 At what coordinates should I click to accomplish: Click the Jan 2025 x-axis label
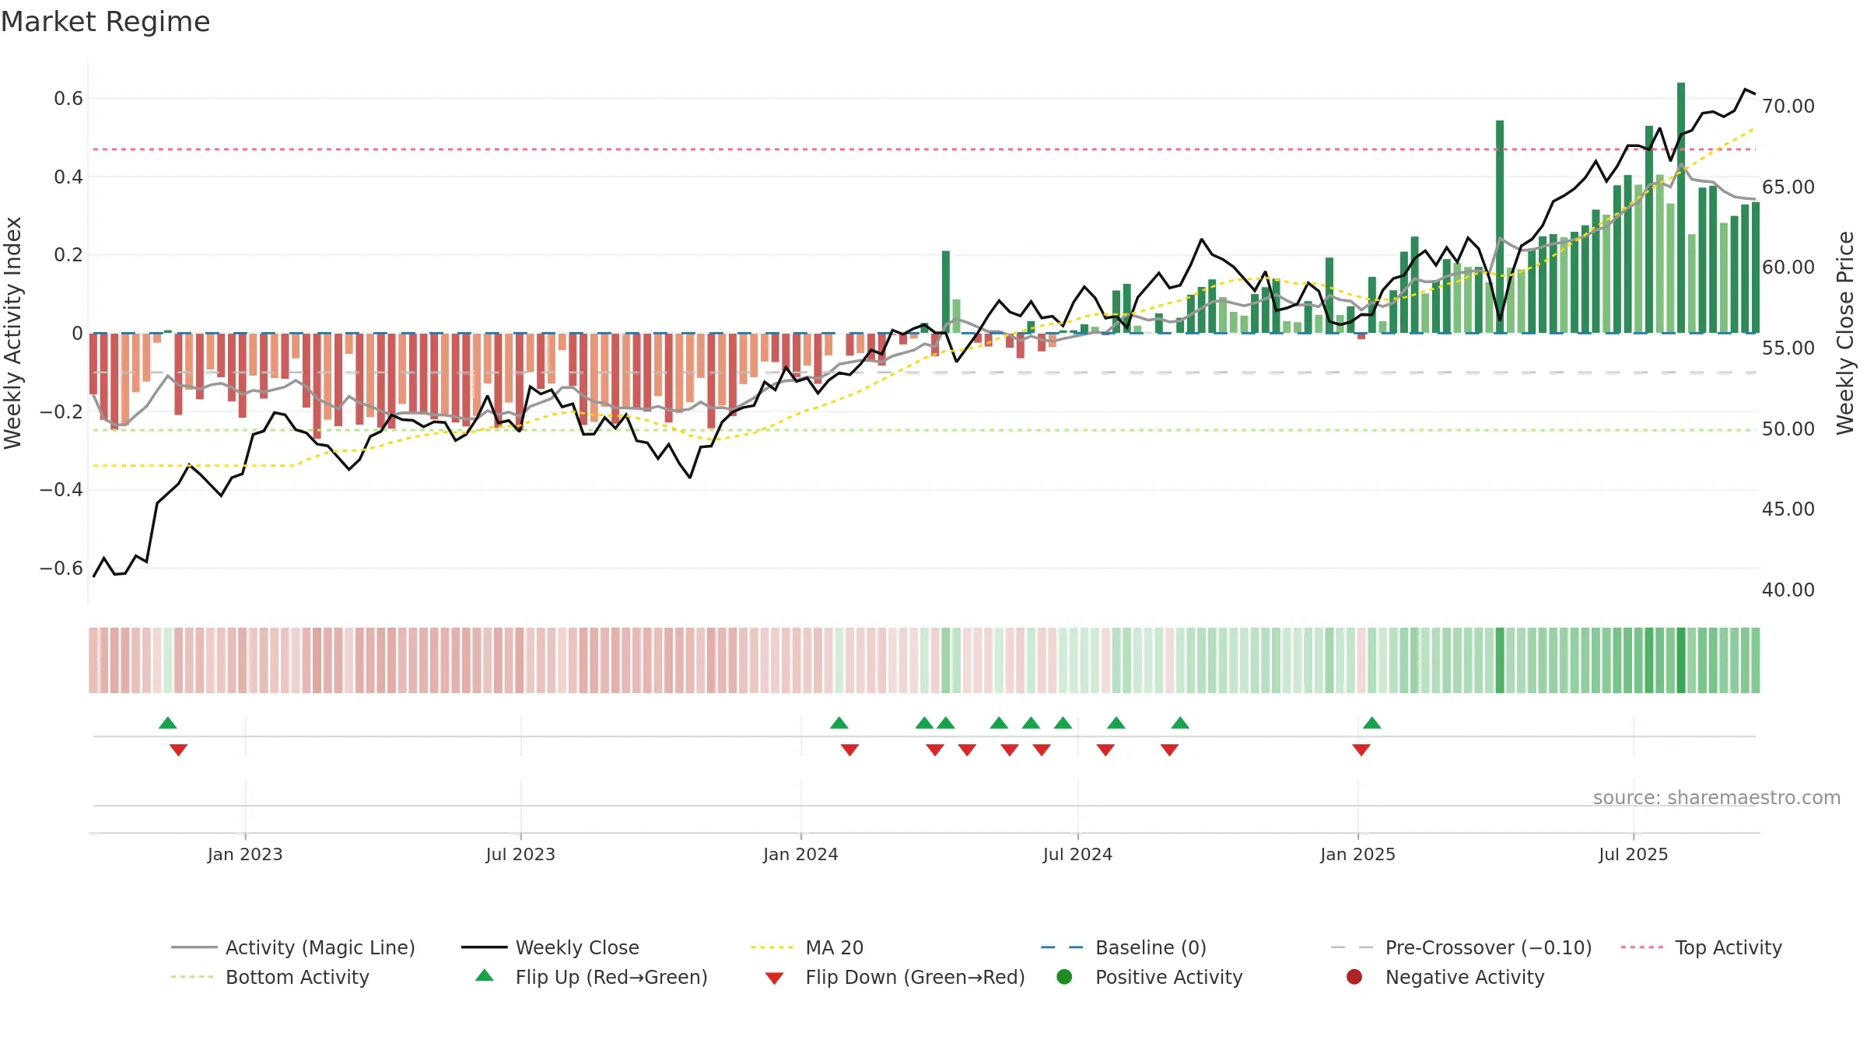coord(1357,855)
